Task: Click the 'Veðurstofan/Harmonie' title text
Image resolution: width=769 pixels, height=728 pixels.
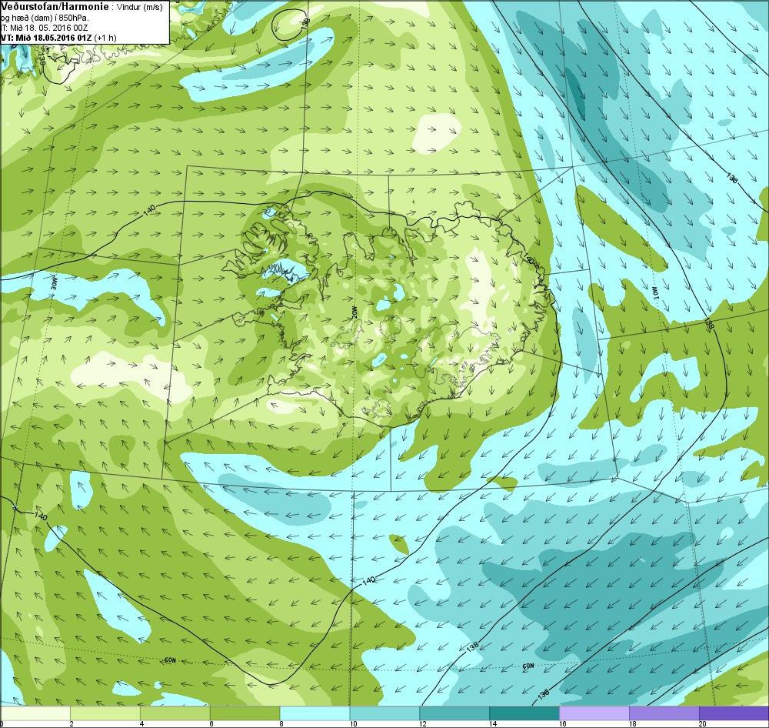Action: 54,6
